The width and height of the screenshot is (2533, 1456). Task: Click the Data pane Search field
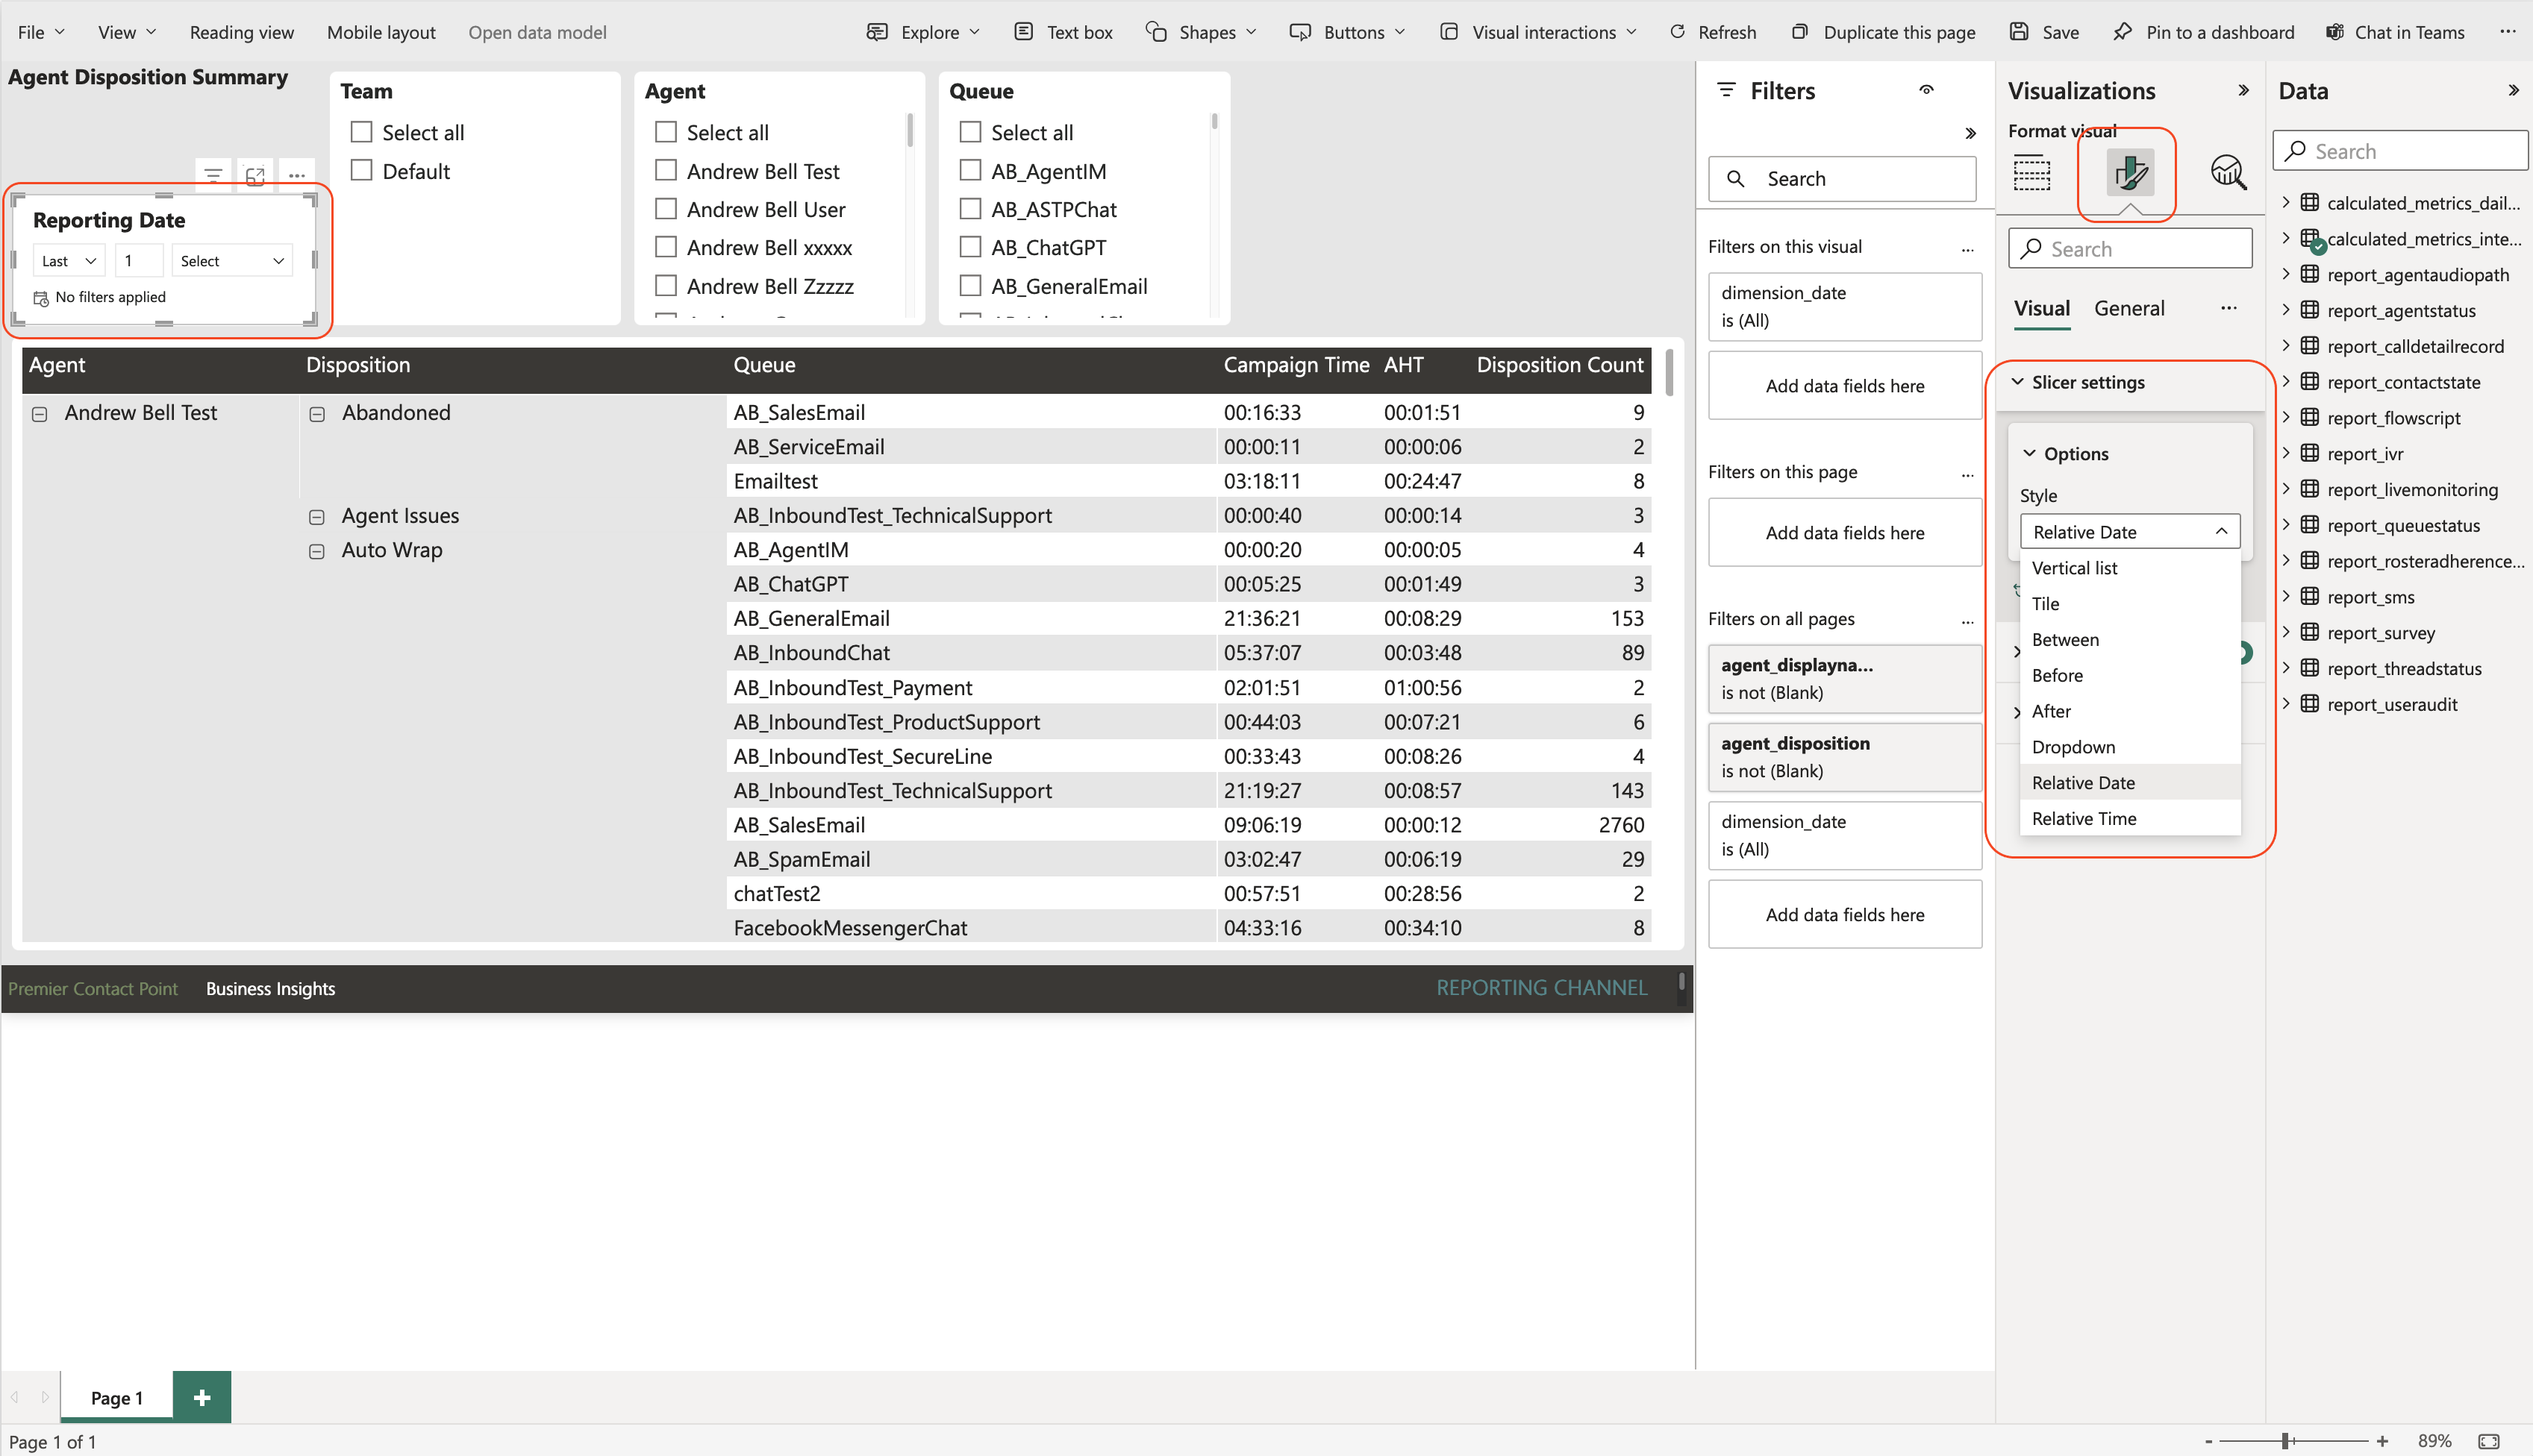coord(2400,151)
